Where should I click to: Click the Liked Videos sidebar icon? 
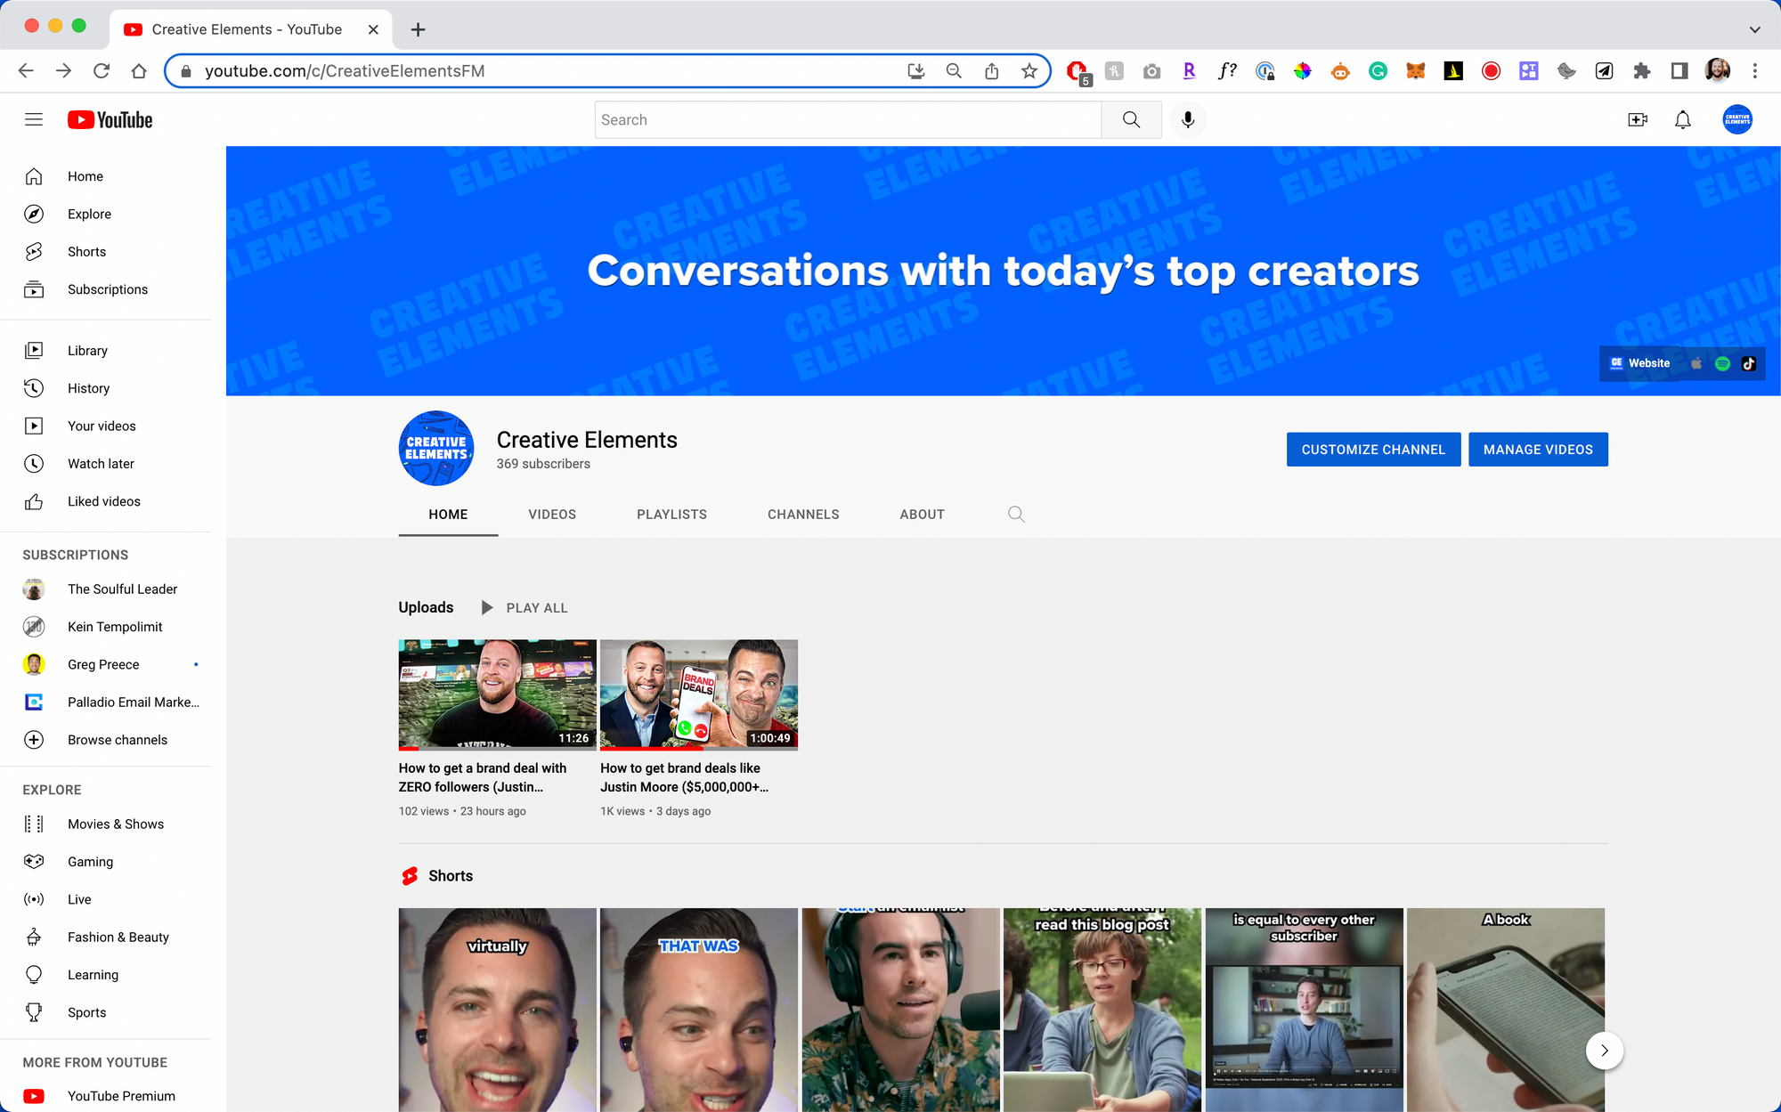pos(36,501)
